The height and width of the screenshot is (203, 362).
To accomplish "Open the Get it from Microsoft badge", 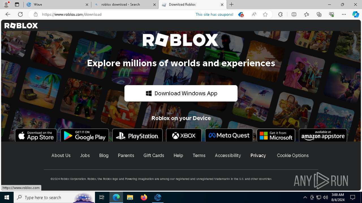I will point(276,135).
